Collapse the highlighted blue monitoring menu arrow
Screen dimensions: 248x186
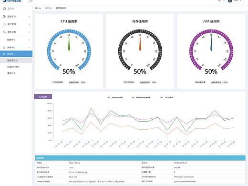coord(29,54)
